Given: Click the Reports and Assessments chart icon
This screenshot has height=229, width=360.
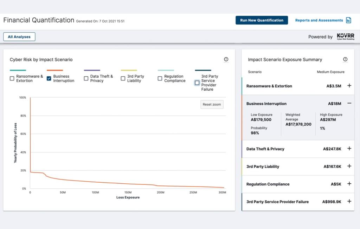Looking at the screenshot, I should point(348,20).
